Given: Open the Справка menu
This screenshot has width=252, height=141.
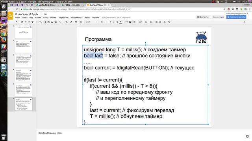Looking at the screenshot, I should (96, 18).
